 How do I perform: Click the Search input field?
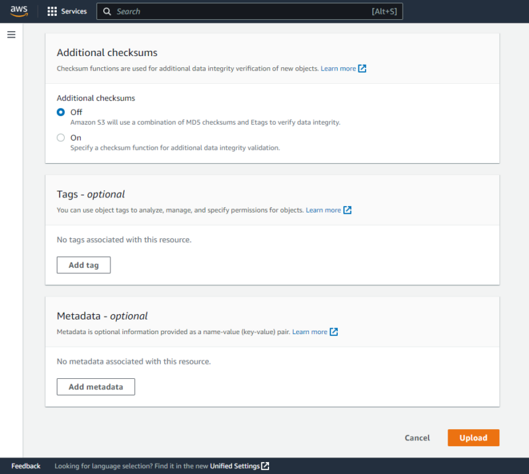(198, 11)
